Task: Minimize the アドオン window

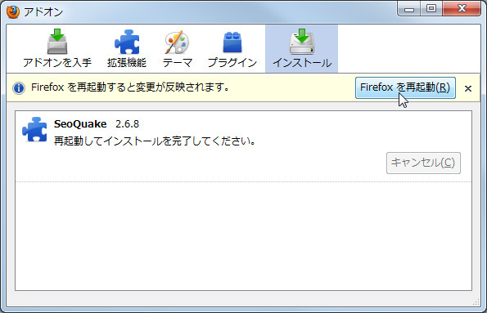Action: click(x=409, y=9)
